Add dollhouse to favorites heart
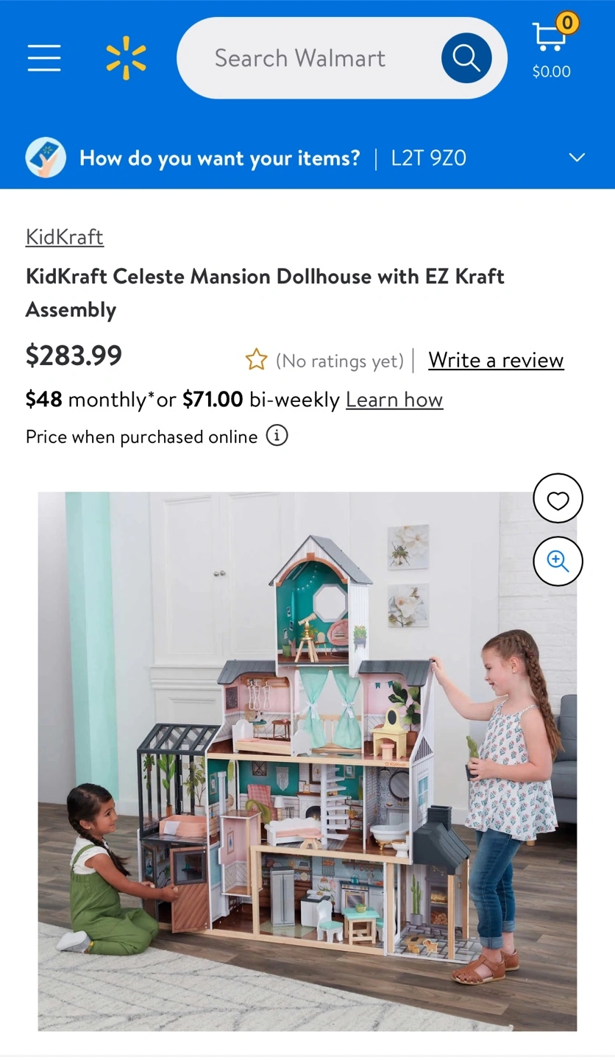 [558, 498]
